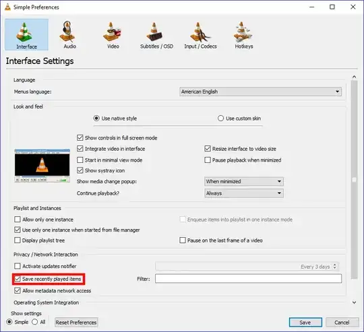The height and width of the screenshot is (332, 364).
Task: Enable Pause on the last frame of a video
Action: pyautogui.click(x=183, y=240)
